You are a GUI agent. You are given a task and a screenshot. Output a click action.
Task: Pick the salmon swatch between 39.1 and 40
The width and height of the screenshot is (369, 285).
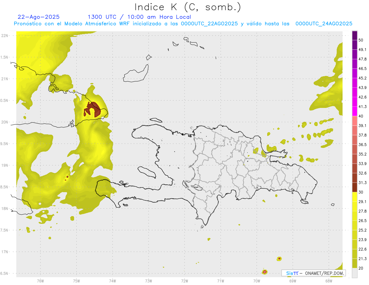click(x=355, y=121)
